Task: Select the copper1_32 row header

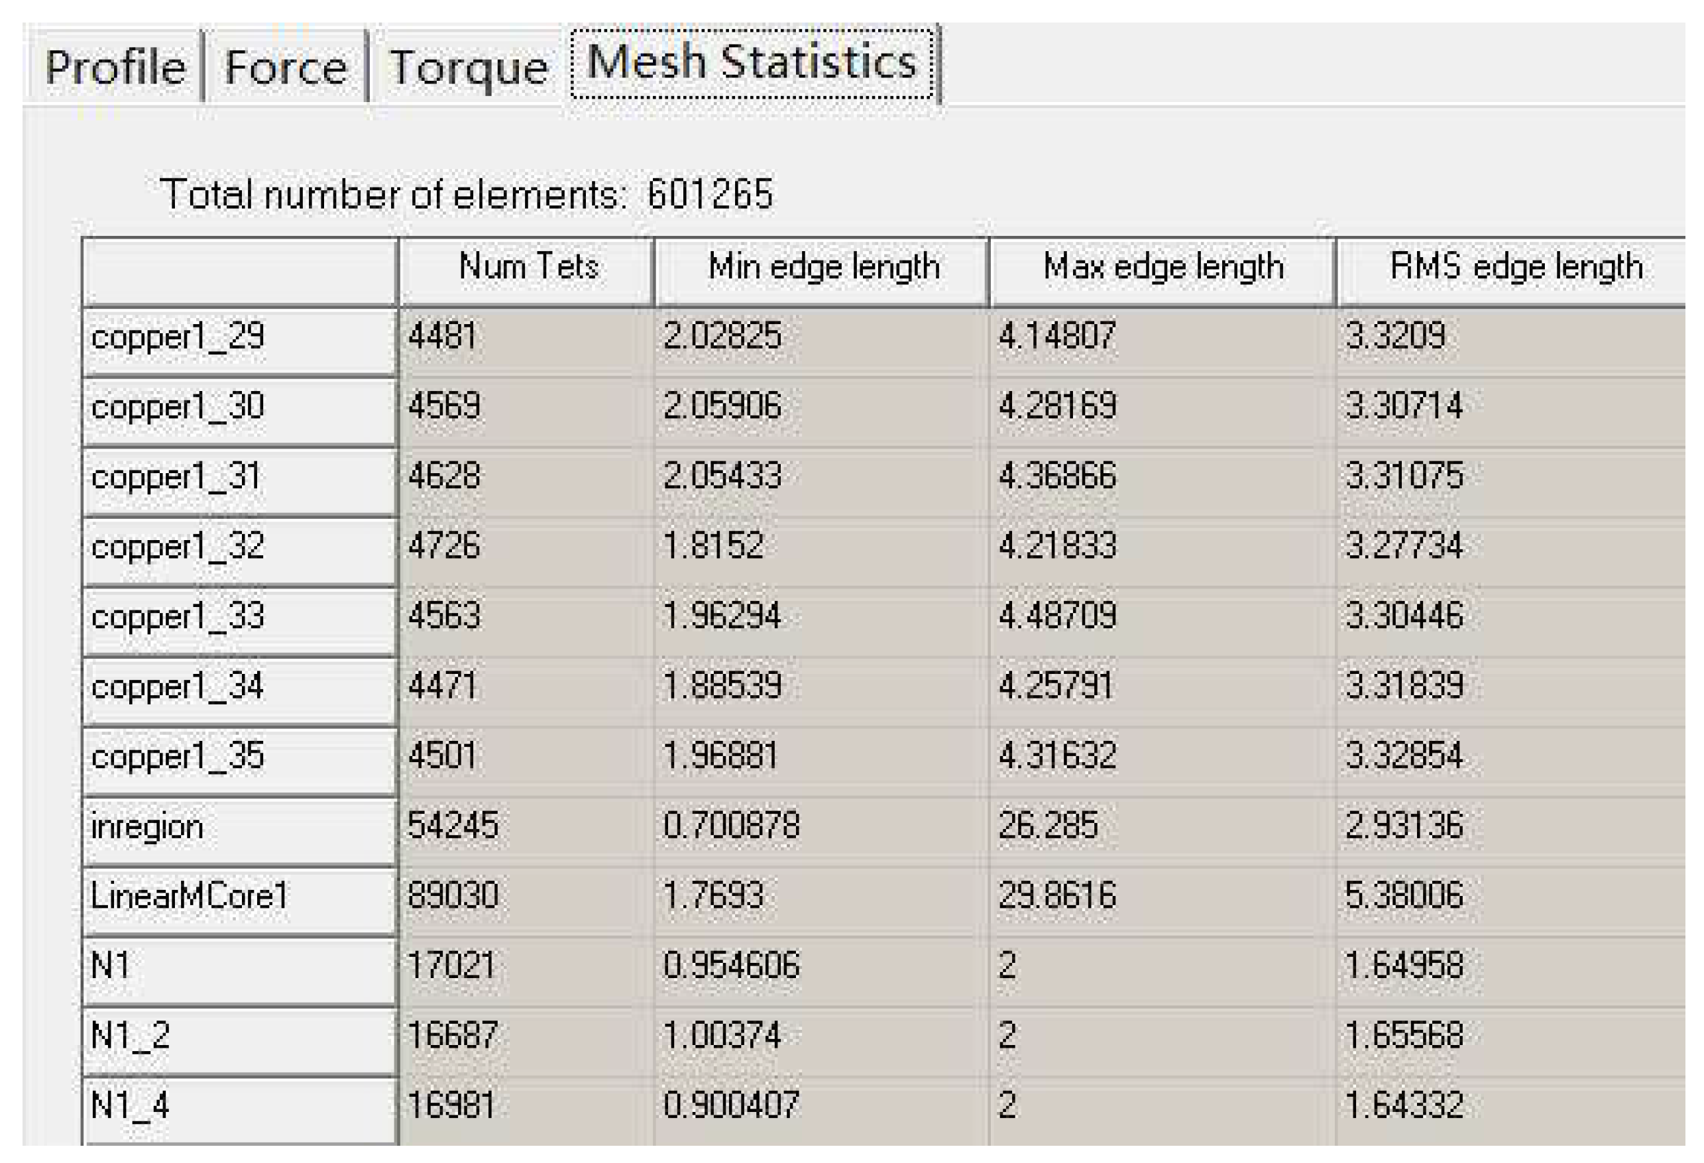Action: 240,549
